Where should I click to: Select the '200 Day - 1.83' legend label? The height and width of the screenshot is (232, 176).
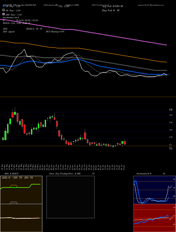tap(14, 15)
